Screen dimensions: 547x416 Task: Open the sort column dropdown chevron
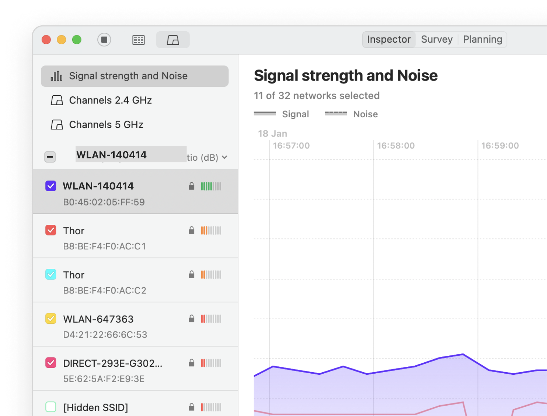[224, 157]
